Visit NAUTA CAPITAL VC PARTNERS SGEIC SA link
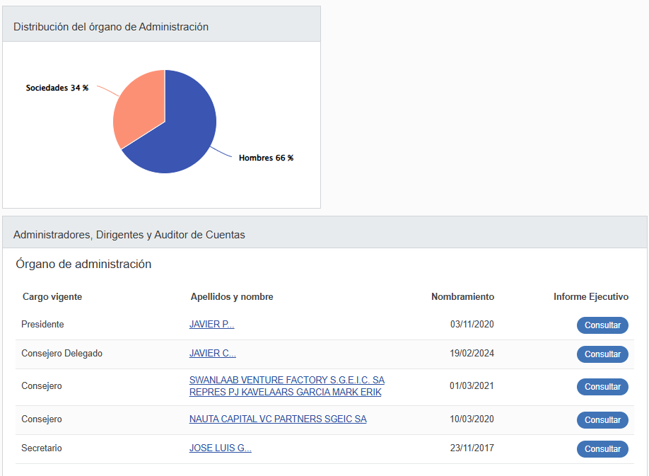The width and height of the screenshot is (649, 476). 278,419
